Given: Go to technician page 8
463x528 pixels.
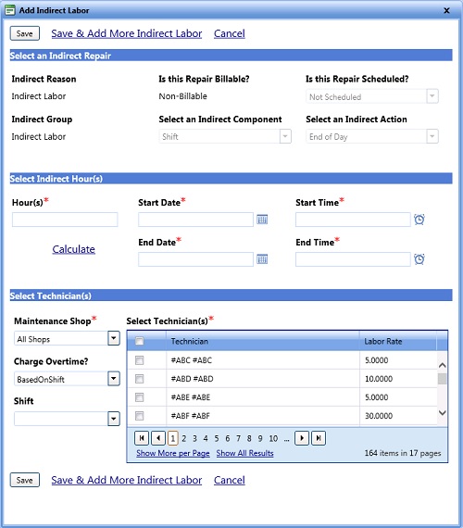Looking at the screenshot, I should pos(249,438).
